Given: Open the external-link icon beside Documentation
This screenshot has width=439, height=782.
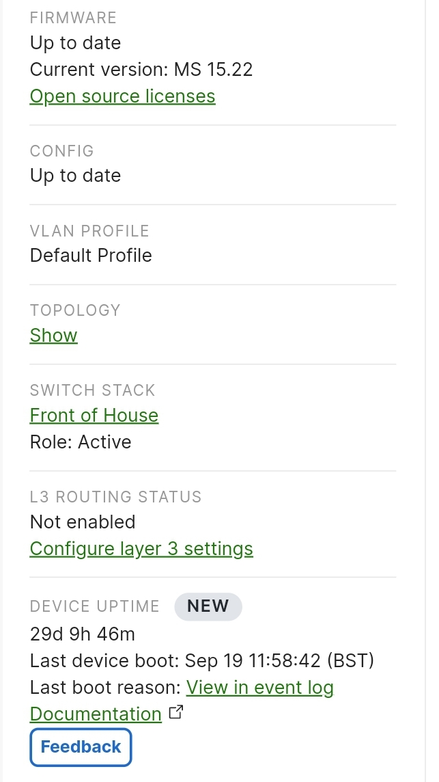Looking at the screenshot, I should pos(176,711).
